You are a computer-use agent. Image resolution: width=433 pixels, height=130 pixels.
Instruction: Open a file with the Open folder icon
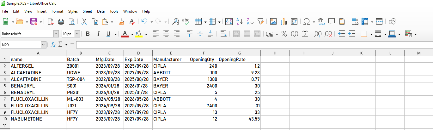(x=20, y=21)
